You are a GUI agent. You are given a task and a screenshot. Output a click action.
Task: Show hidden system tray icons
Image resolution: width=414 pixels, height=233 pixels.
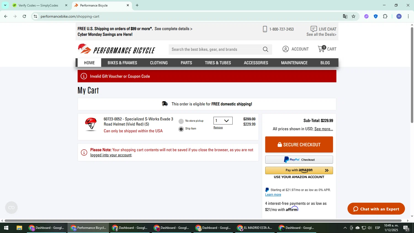(x=345, y=228)
